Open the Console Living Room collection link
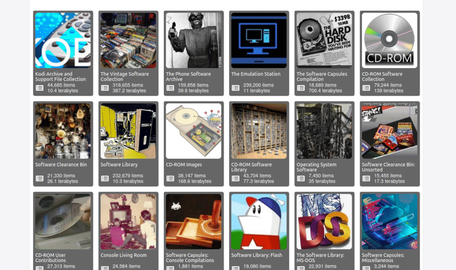Image resolution: width=456 pixels, height=270 pixels. click(x=124, y=255)
